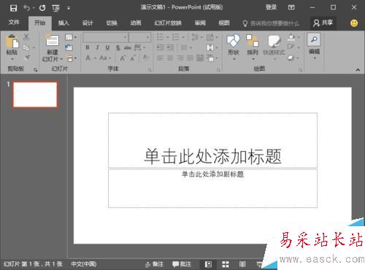
Task: Click the Tell Me search box
Action: [271, 23]
